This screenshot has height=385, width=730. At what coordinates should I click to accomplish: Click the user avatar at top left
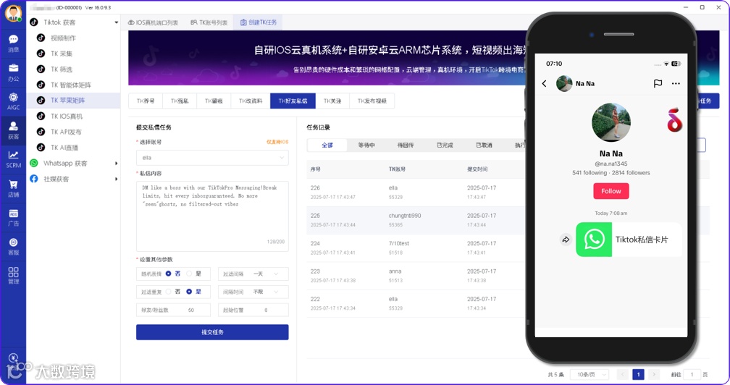(x=13, y=13)
